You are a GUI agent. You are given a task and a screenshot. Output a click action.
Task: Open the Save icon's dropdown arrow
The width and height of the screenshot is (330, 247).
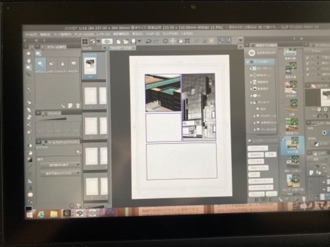pos(139,41)
